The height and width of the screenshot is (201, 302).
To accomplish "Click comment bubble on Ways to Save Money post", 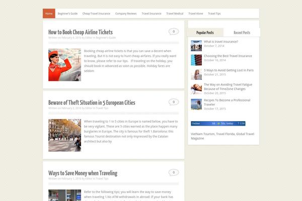I will (x=174, y=172).
